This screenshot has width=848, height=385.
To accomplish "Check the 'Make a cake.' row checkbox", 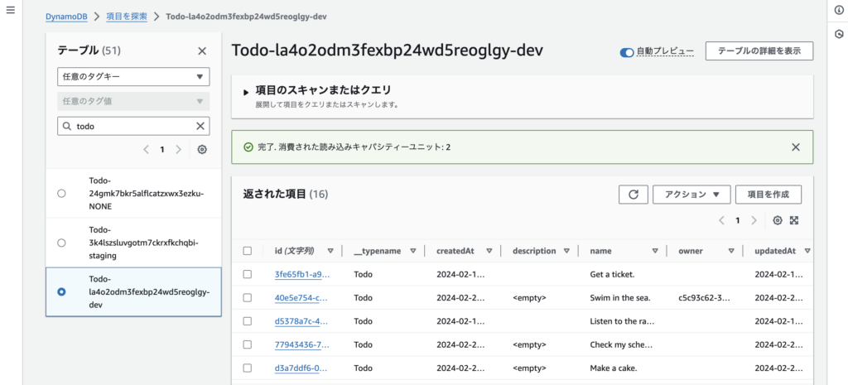I will pyautogui.click(x=247, y=368).
